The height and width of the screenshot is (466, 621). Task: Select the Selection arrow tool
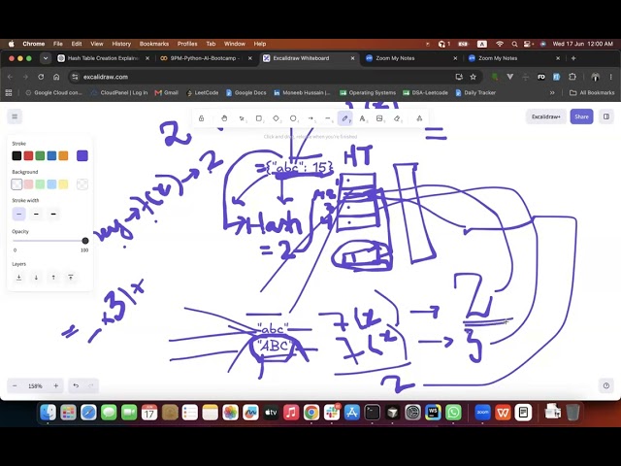click(242, 118)
